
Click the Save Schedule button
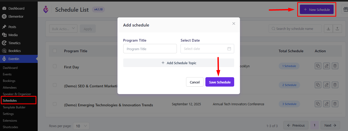pyautogui.click(x=220, y=82)
